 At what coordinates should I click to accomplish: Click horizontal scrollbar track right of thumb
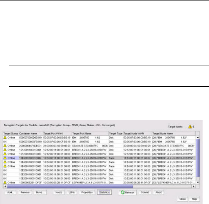tap(162, 186)
